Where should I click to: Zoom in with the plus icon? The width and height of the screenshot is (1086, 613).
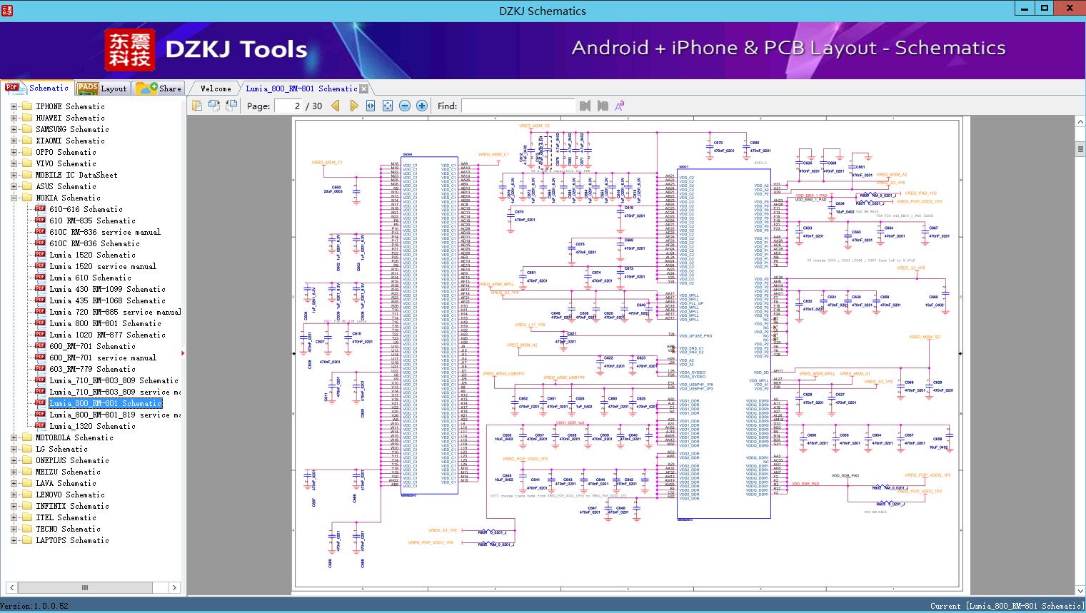coord(422,106)
